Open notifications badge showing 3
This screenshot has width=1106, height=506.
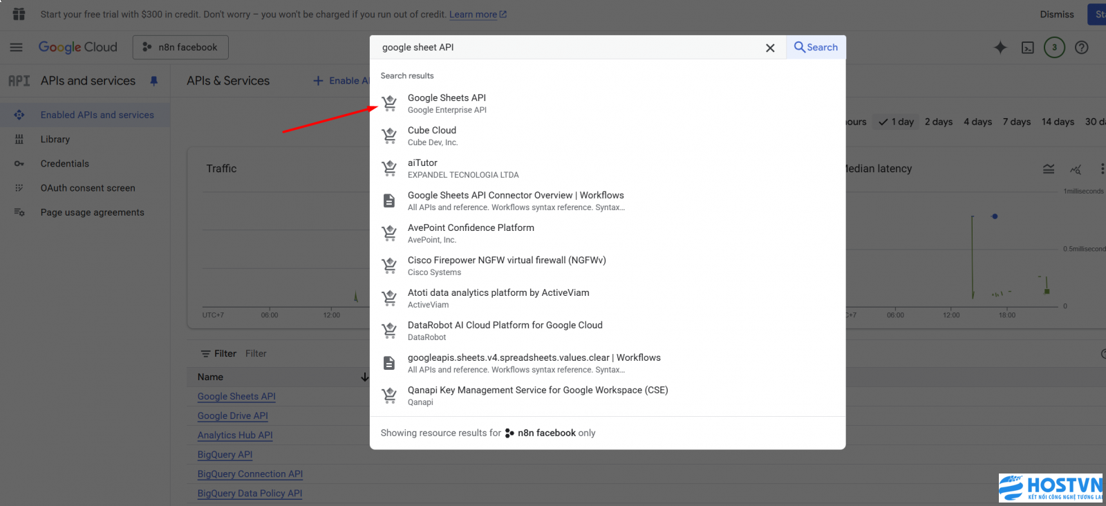coord(1054,48)
